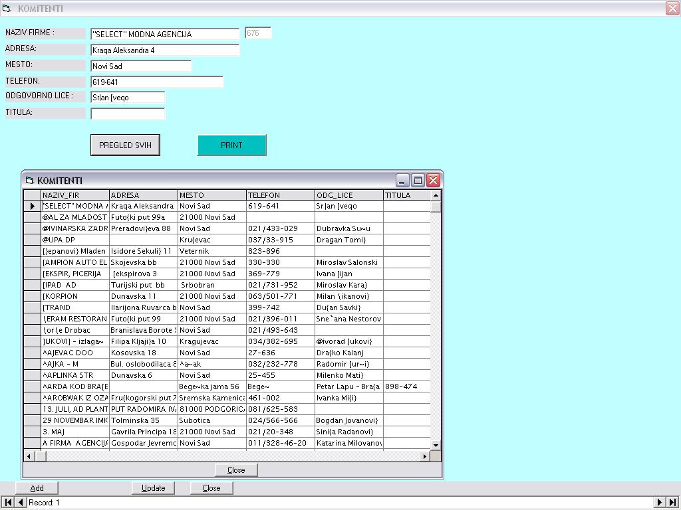Go to first record navigation arrow

coord(8,502)
